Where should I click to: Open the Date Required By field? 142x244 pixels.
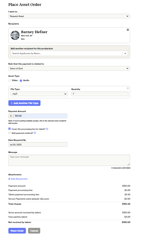click(38, 145)
